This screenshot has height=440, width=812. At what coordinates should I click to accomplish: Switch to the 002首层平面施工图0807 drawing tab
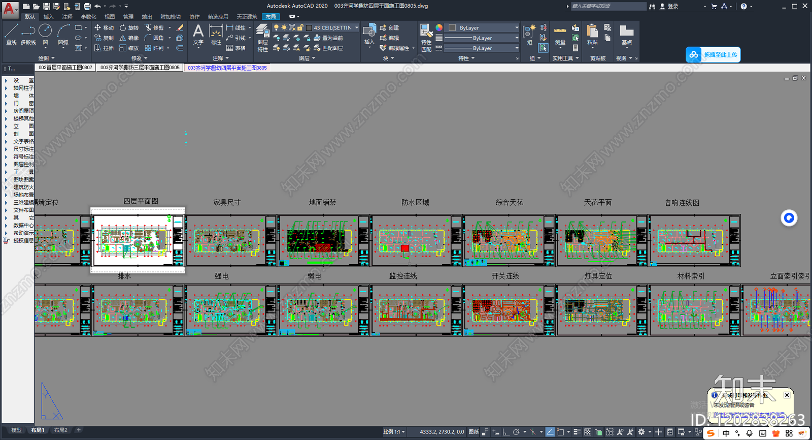pos(65,68)
